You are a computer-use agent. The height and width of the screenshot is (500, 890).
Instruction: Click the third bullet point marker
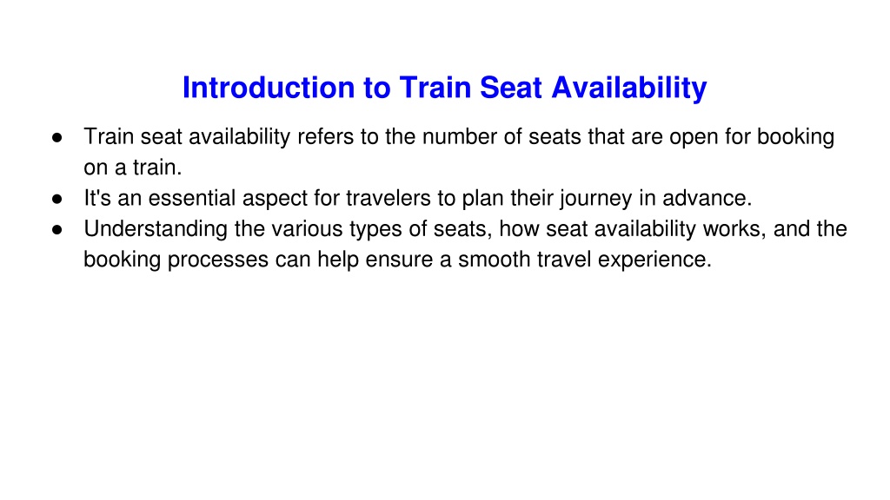point(56,229)
